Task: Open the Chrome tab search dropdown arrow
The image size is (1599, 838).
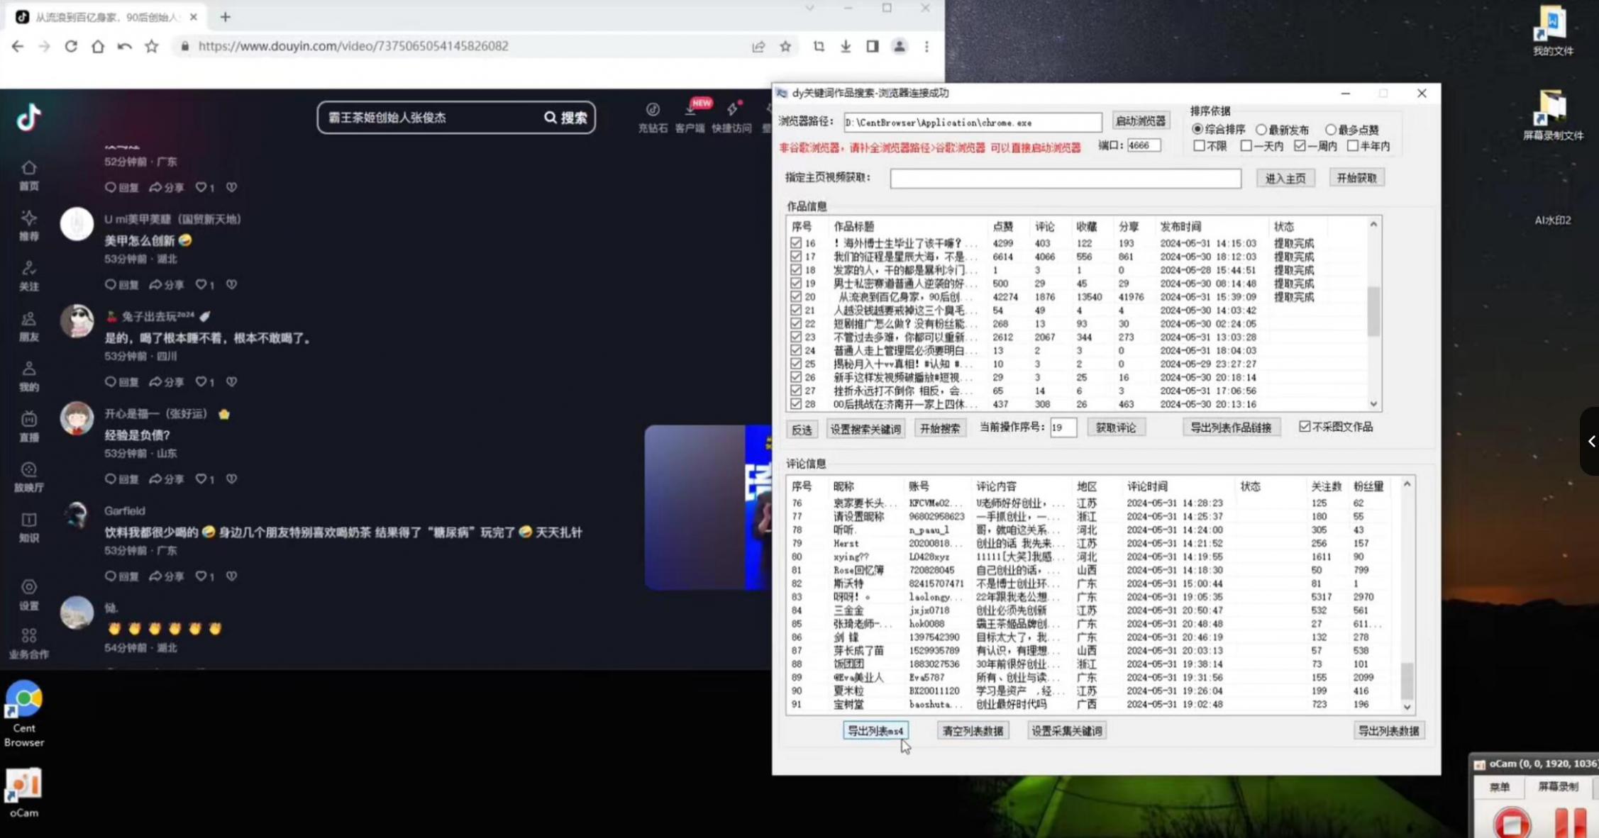Action: 809,9
